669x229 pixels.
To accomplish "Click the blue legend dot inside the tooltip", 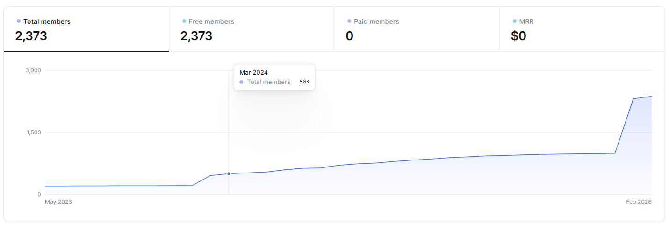I will click(x=241, y=82).
